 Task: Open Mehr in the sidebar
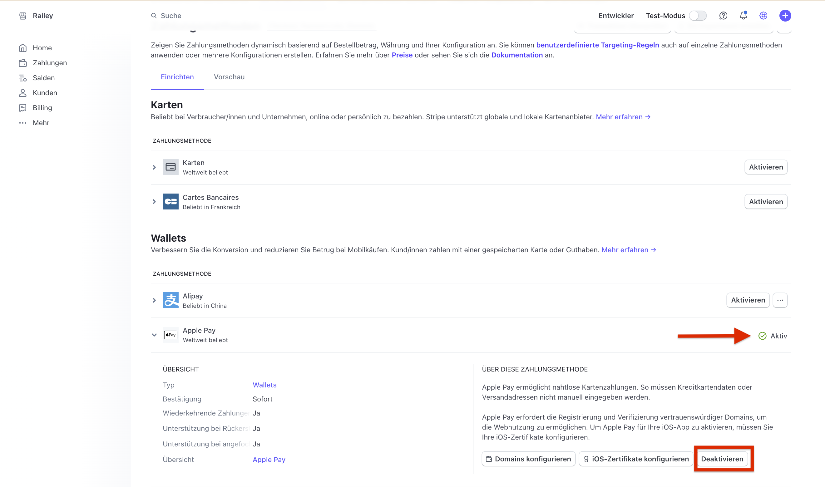tap(41, 123)
